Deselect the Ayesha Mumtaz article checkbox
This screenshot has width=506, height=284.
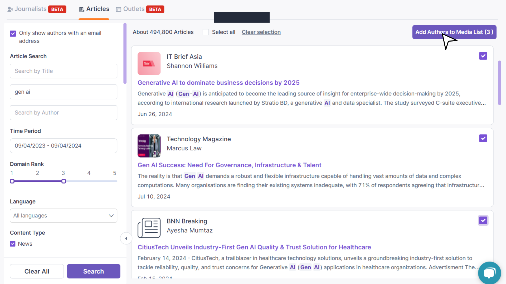pos(483,220)
